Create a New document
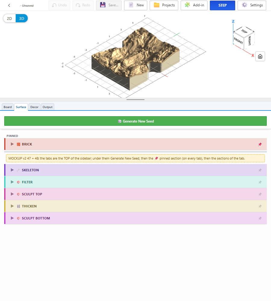 [x=135, y=5]
